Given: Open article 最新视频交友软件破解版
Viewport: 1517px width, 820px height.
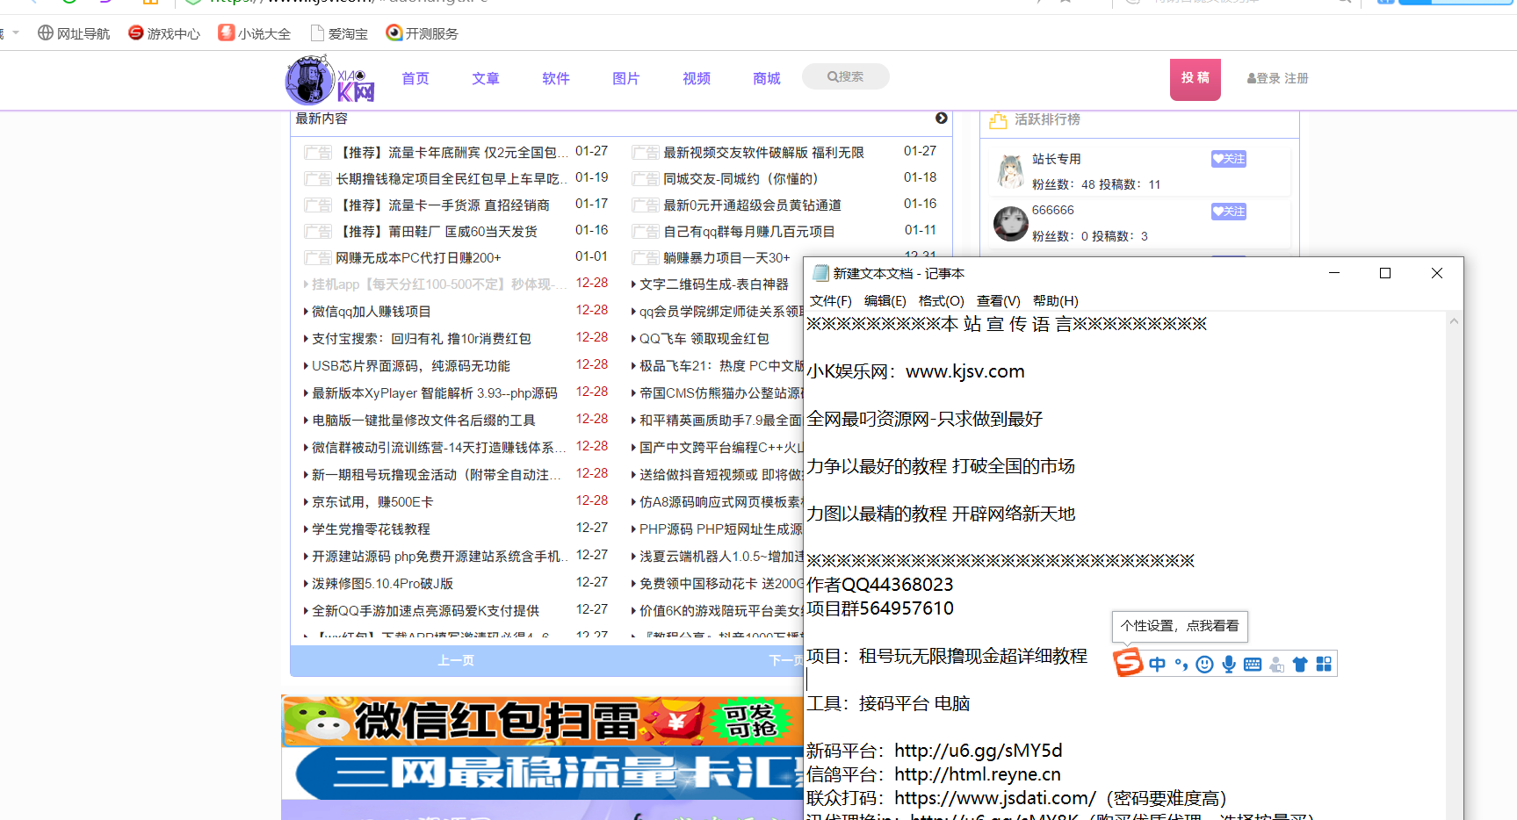Looking at the screenshot, I should 763,153.
